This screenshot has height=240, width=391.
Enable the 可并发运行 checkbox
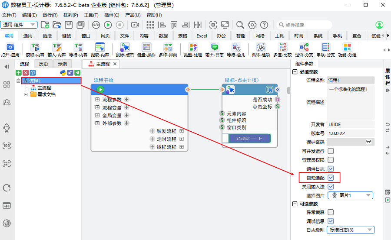tap(331, 151)
